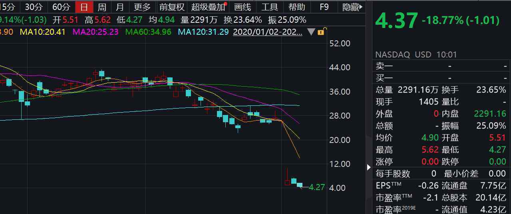The image size is (511, 214).
Task: Click the 卖一 ask row
Action: point(441,66)
